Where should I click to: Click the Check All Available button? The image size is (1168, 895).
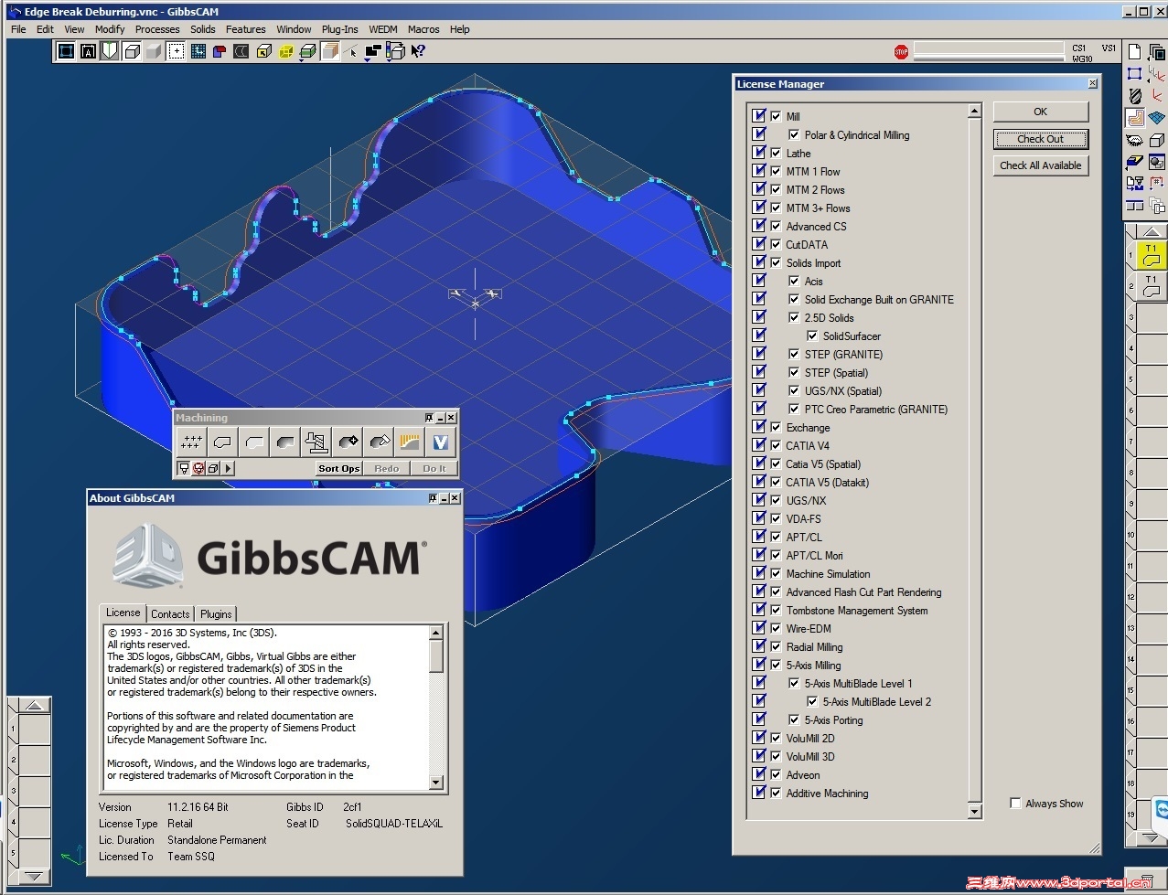click(1041, 165)
